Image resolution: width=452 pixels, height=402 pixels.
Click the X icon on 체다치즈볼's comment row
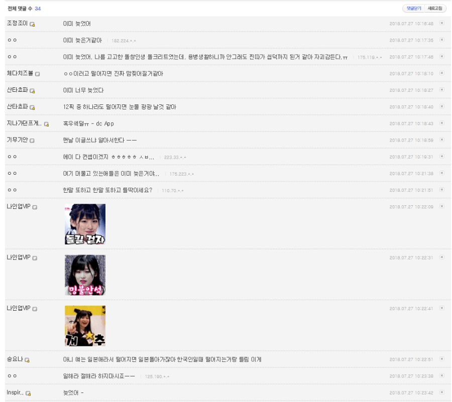(x=442, y=73)
